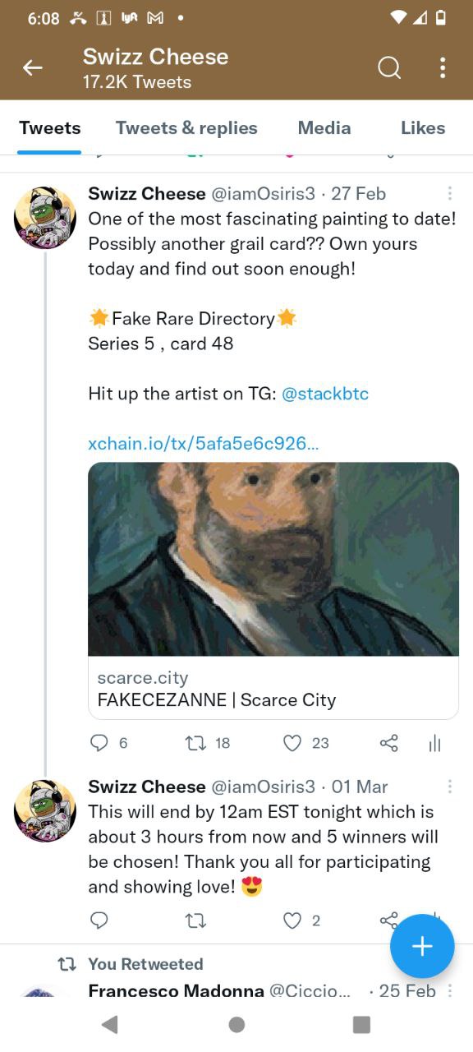Screen dimensions: 473x1052
Task: Open the @stackbtc mention link
Action: (x=325, y=394)
